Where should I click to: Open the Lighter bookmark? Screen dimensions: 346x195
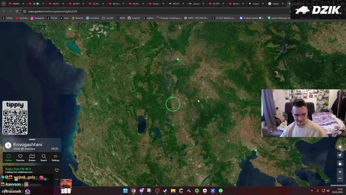(148, 18)
